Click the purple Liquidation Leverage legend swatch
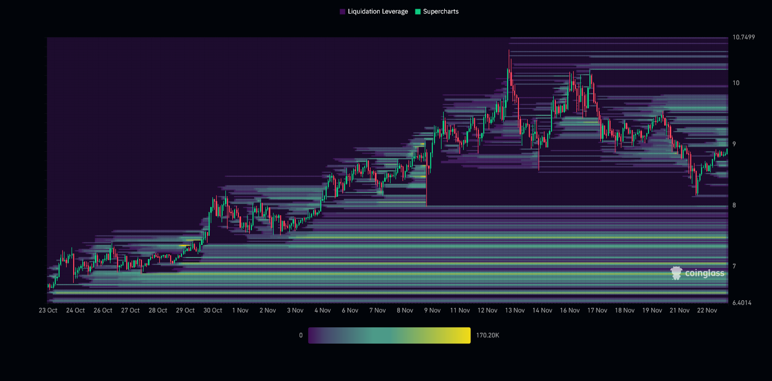 341,11
